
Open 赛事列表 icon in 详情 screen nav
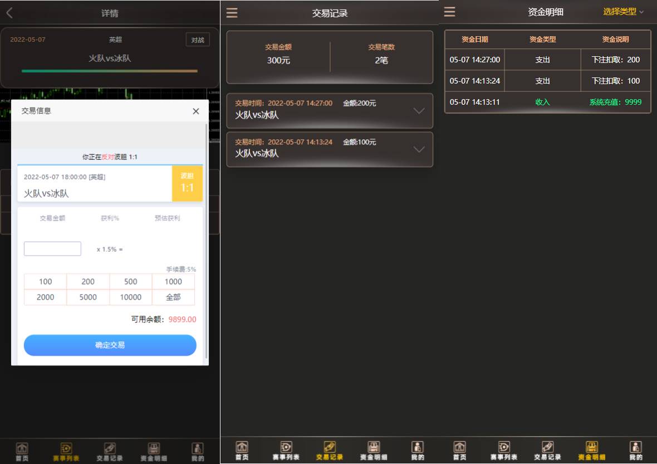pos(66,452)
